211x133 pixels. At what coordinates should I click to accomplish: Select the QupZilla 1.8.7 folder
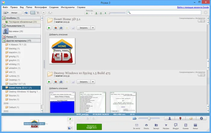[x=21, y=84]
